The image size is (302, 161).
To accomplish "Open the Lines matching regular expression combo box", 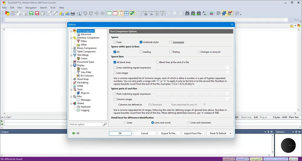I will pyautogui.click(x=193, y=67).
